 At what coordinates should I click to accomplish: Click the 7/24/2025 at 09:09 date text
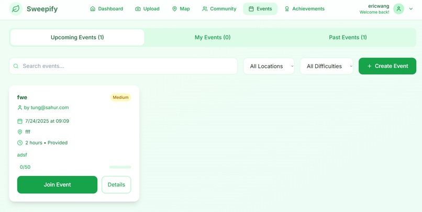click(x=47, y=121)
